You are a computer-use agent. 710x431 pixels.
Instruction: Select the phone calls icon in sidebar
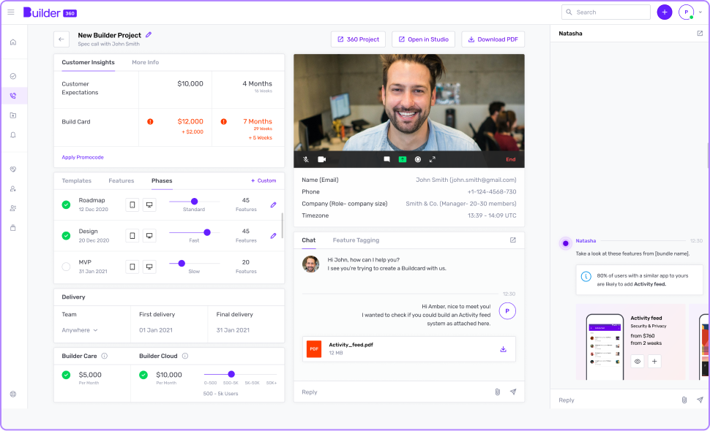[13, 96]
